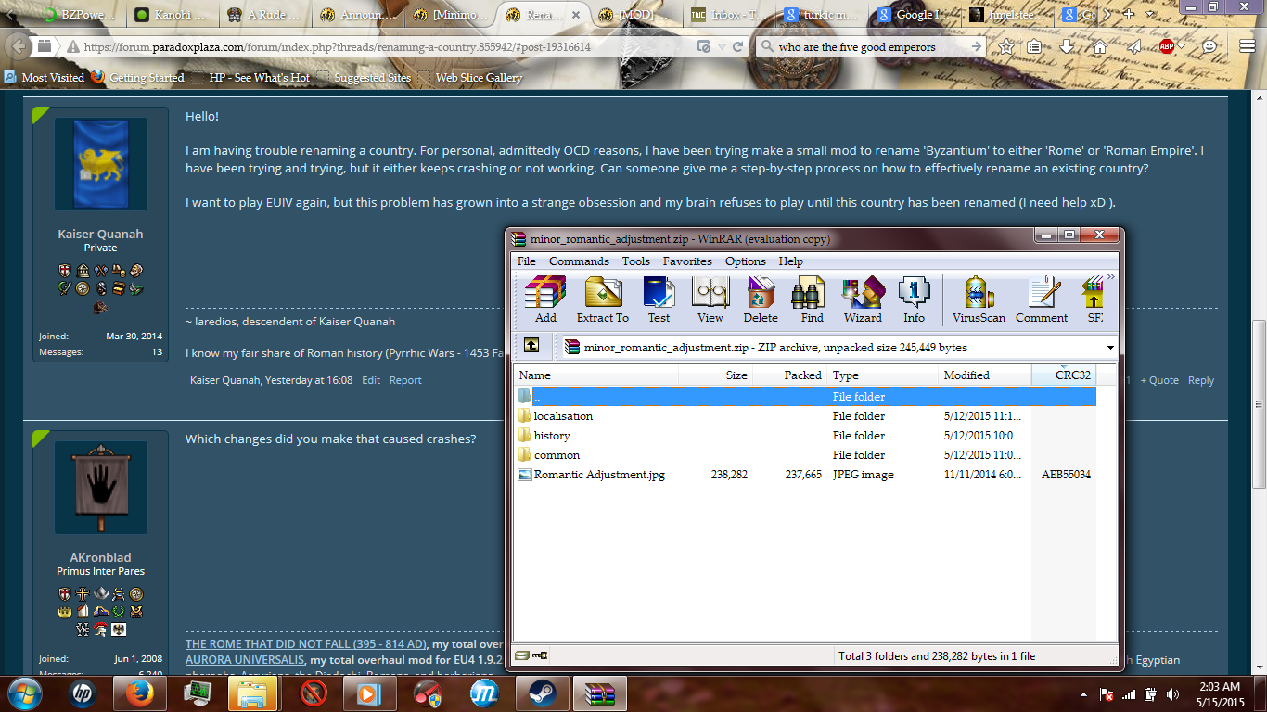Open the Adblock Plus icon menu
The image size is (1267, 712).
(x=1166, y=47)
